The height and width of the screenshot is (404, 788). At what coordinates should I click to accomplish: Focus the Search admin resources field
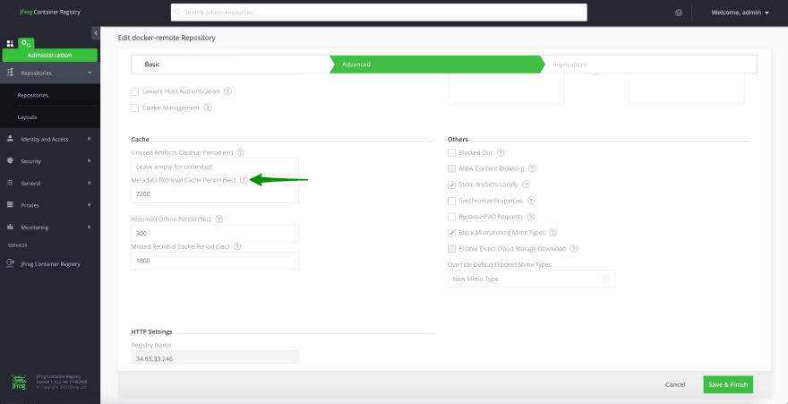[379, 13]
